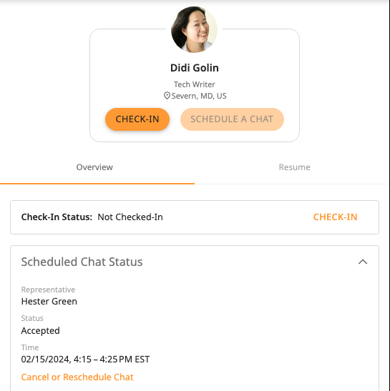Click the Accepted status value

41,331
